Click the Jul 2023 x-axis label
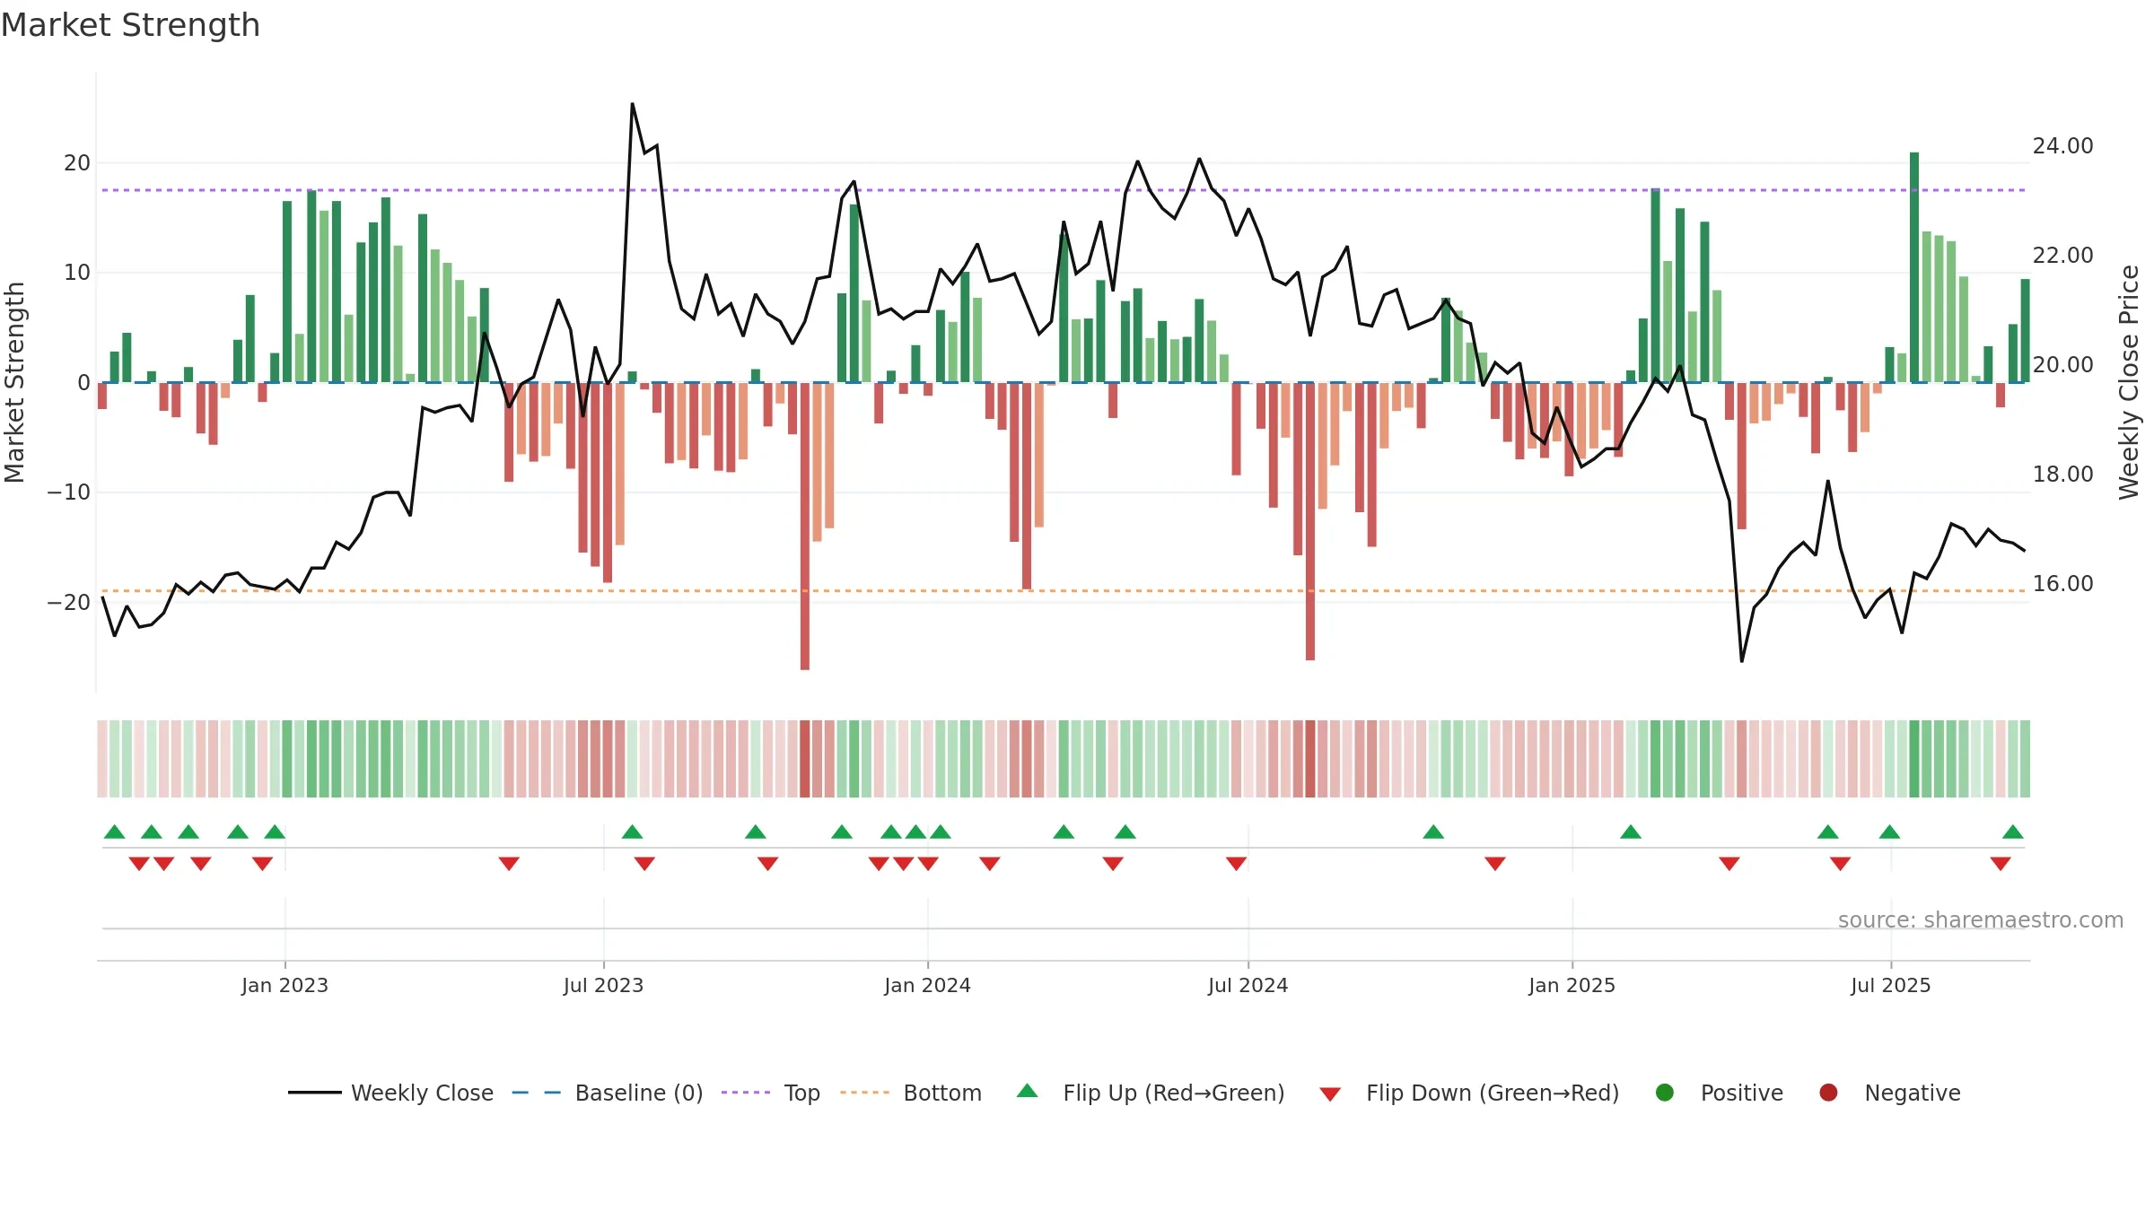The height and width of the screenshot is (1211, 2154). pos(603,986)
